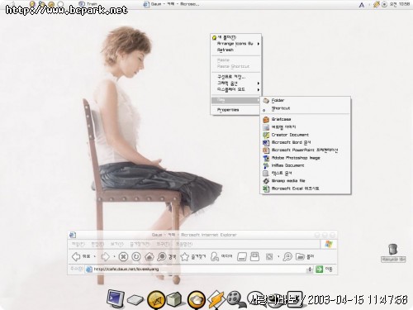Click the white cube box icon in dock
Screen dimensions: 413x310
pyautogui.click(x=174, y=299)
